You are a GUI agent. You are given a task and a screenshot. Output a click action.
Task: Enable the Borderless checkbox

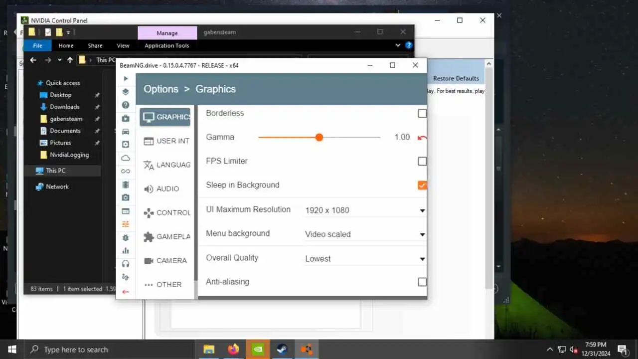422,113
